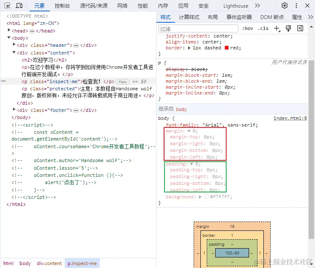
Task: Open the 应用 tab
Action: (183, 6)
